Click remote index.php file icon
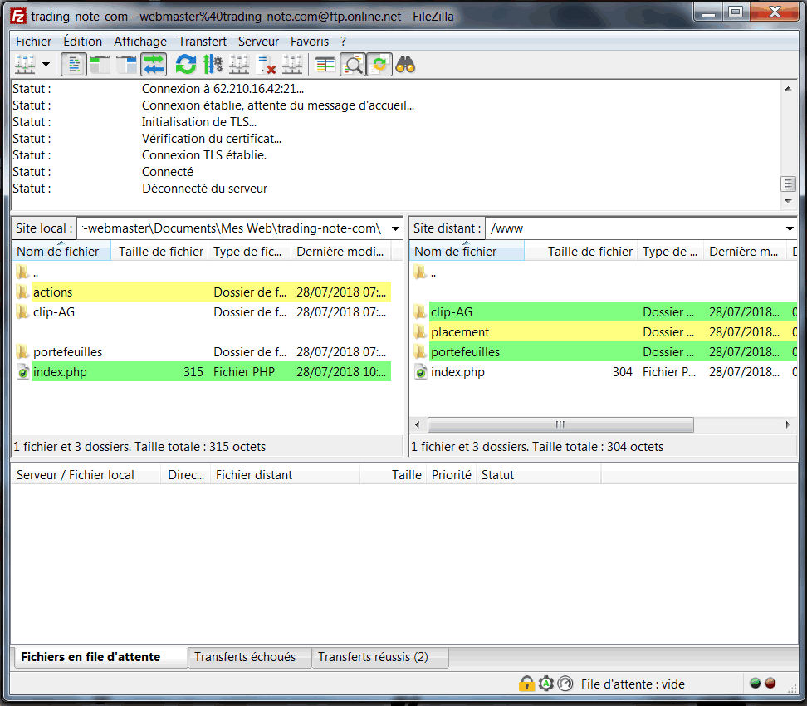 pos(420,372)
